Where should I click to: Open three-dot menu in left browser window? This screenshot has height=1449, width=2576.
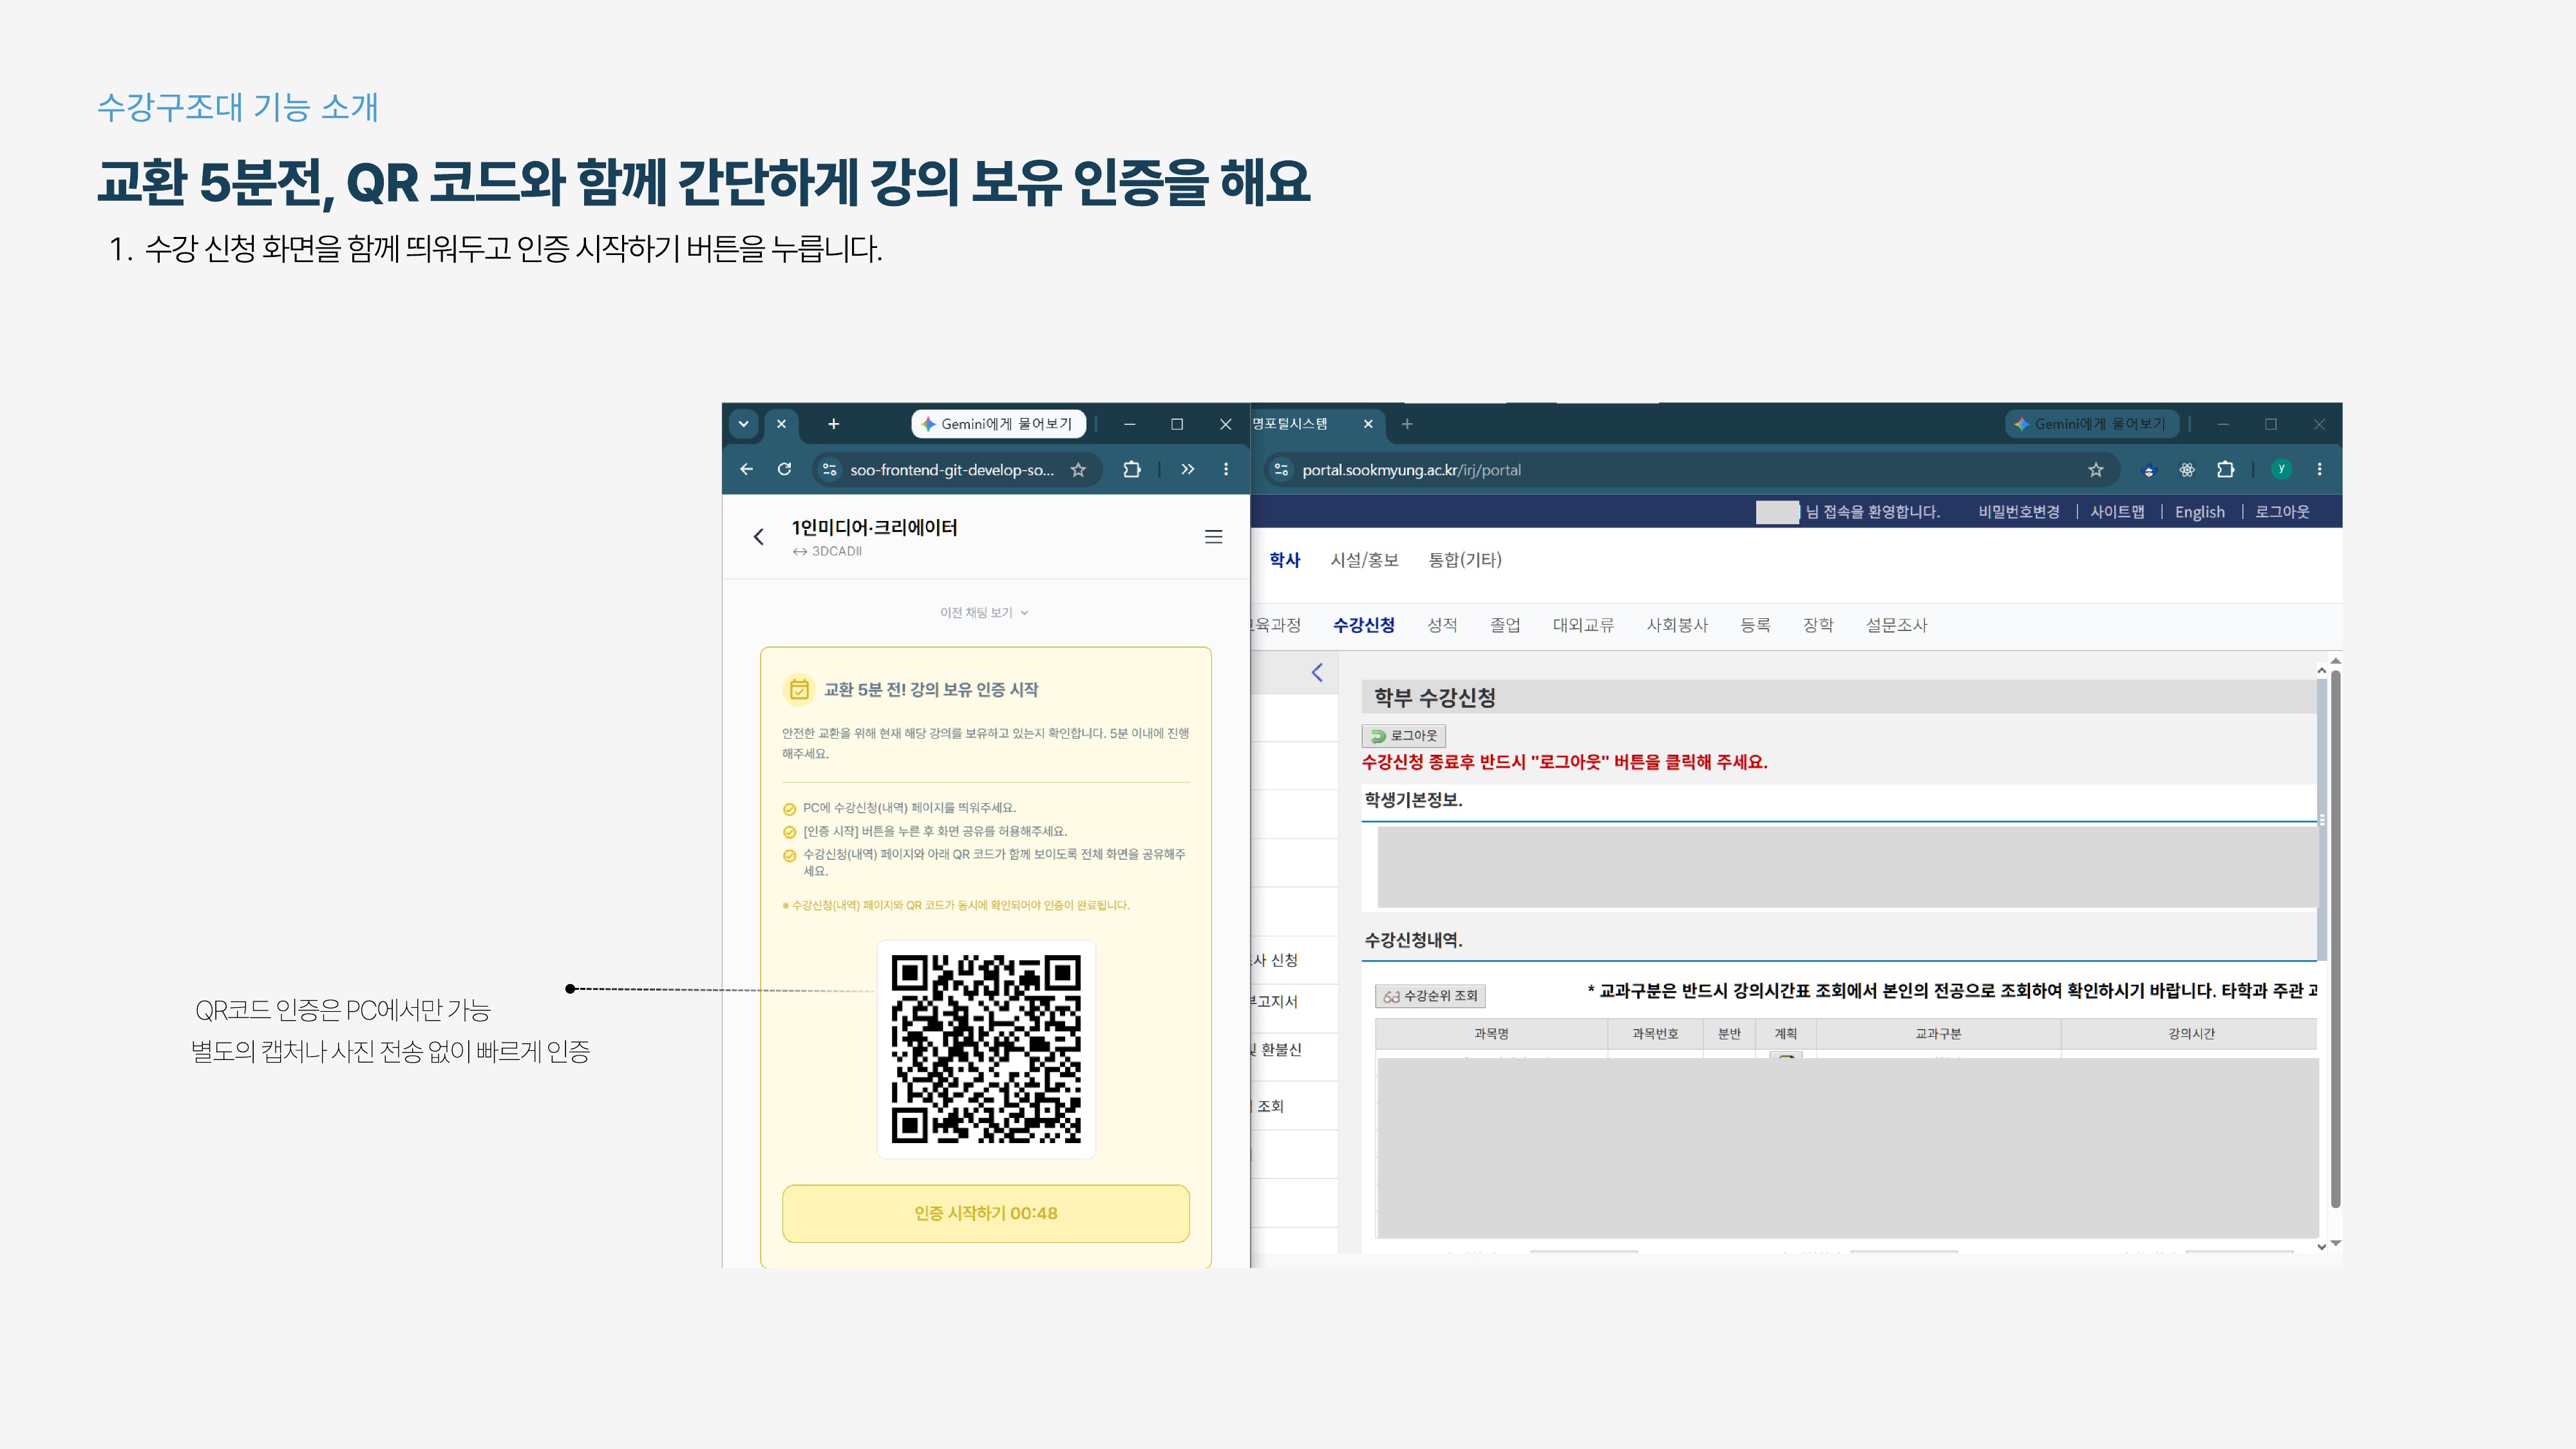tap(1226, 469)
